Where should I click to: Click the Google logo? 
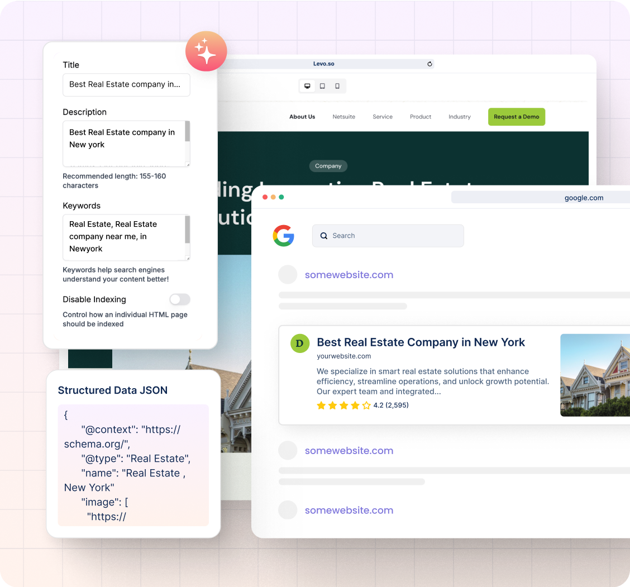284,236
